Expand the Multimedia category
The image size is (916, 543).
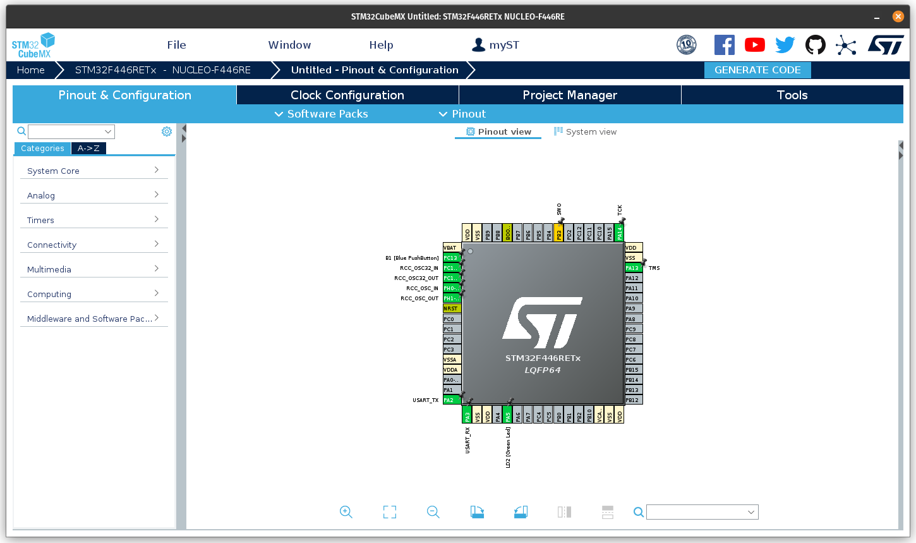tap(93, 269)
